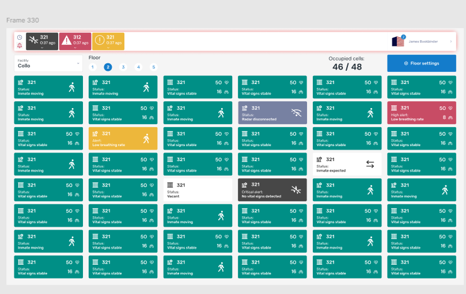Open James Bookbinder user profile
Screen dimensions: 466x294
pyautogui.click(x=423, y=41)
